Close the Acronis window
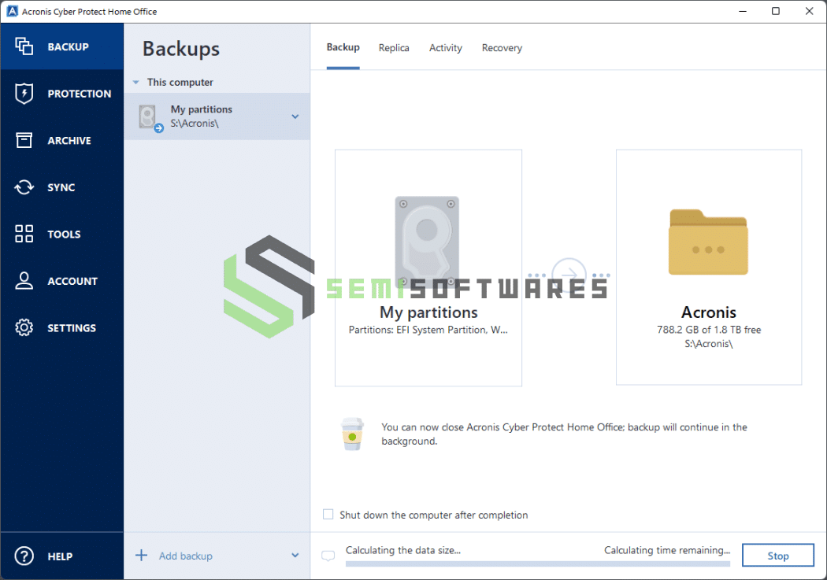 [x=809, y=11]
